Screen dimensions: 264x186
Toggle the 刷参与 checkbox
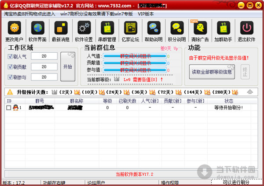pos(11,77)
